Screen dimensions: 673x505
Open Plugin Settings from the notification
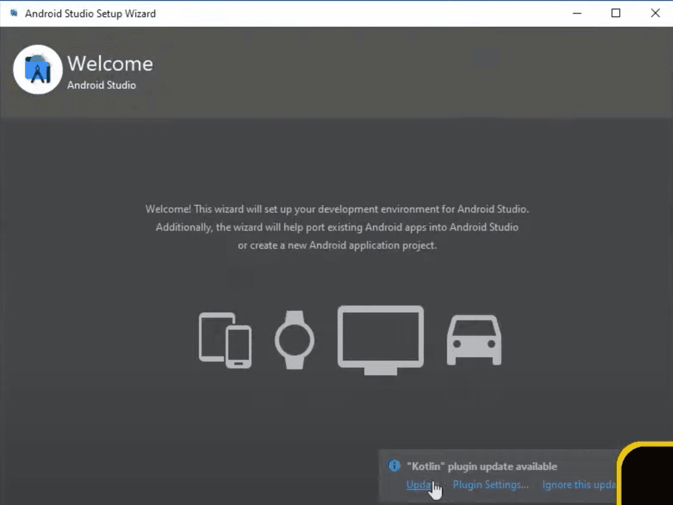click(x=490, y=485)
